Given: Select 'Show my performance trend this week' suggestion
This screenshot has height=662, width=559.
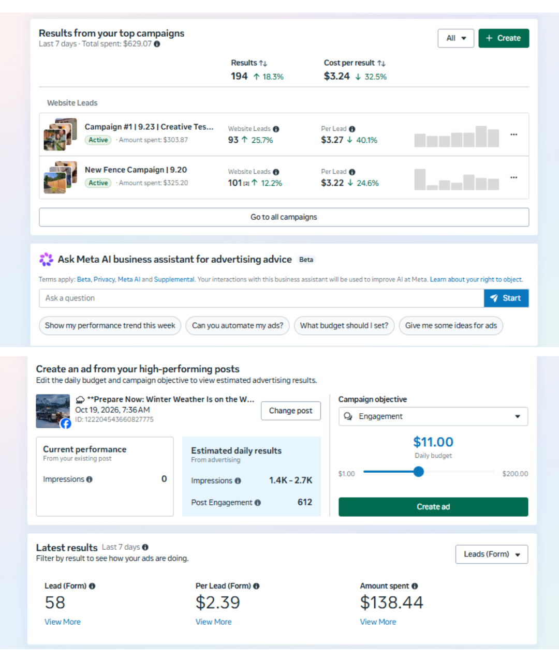Looking at the screenshot, I should click(x=110, y=326).
